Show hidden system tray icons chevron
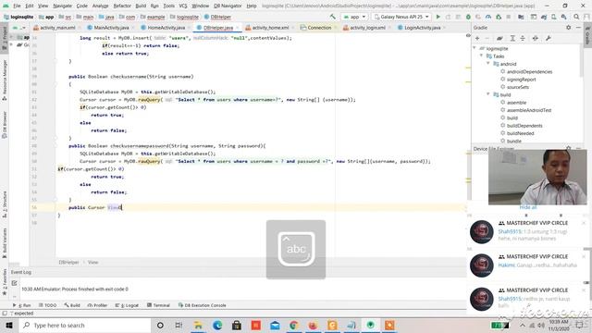 click(x=523, y=325)
